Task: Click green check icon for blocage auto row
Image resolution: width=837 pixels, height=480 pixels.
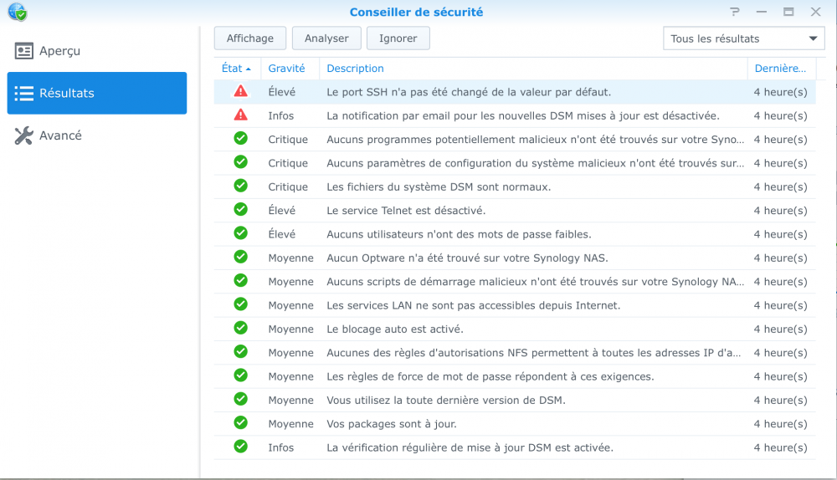Action: coord(241,328)
